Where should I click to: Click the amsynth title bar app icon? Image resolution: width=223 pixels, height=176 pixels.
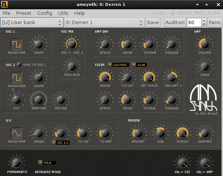(4, 4)
